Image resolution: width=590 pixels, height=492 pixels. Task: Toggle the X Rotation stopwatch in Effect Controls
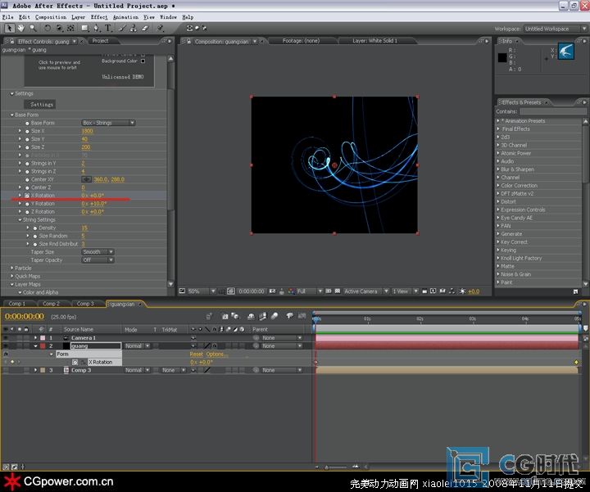[27, 196]
